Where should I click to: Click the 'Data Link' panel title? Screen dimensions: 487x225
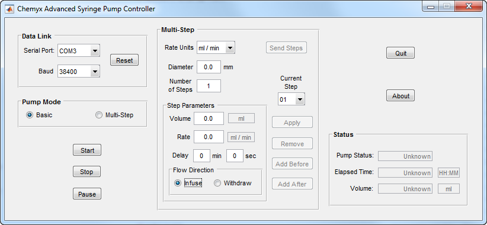[x=37, y=36]
